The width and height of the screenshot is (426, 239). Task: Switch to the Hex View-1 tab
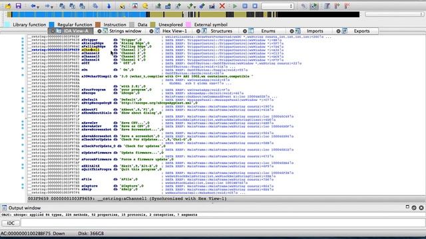(172, 31)
